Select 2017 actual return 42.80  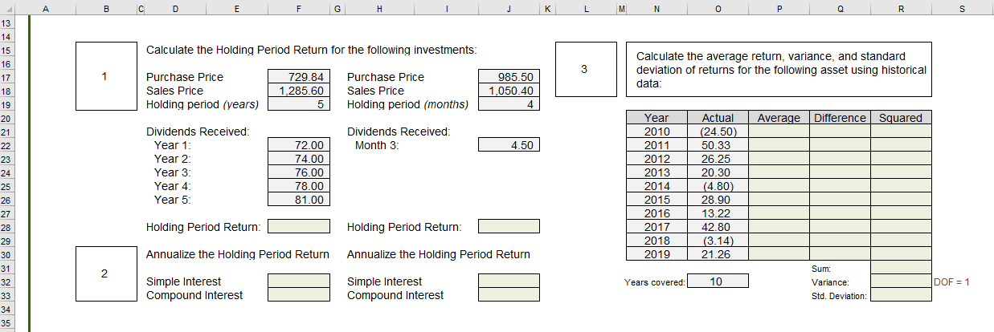[x=718, y=227]
